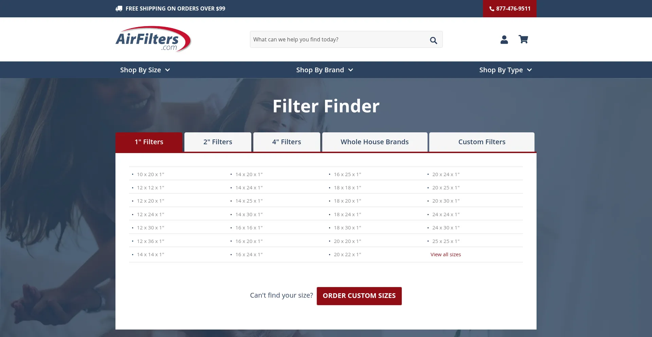This screenshot has height=337, width=652.
Task: Select the 1" Filters tab
Action: [x=149, y=142]
